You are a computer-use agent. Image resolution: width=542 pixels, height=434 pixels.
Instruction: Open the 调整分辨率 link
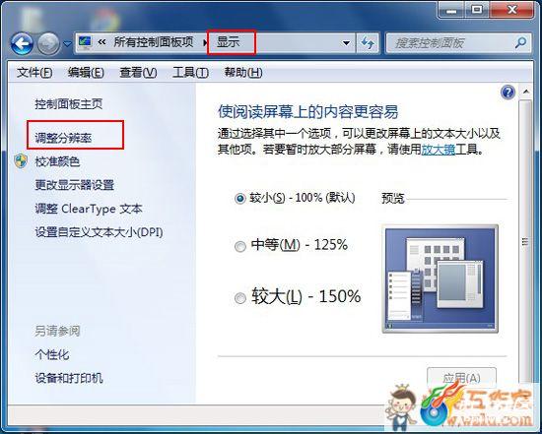click(63, 138)
